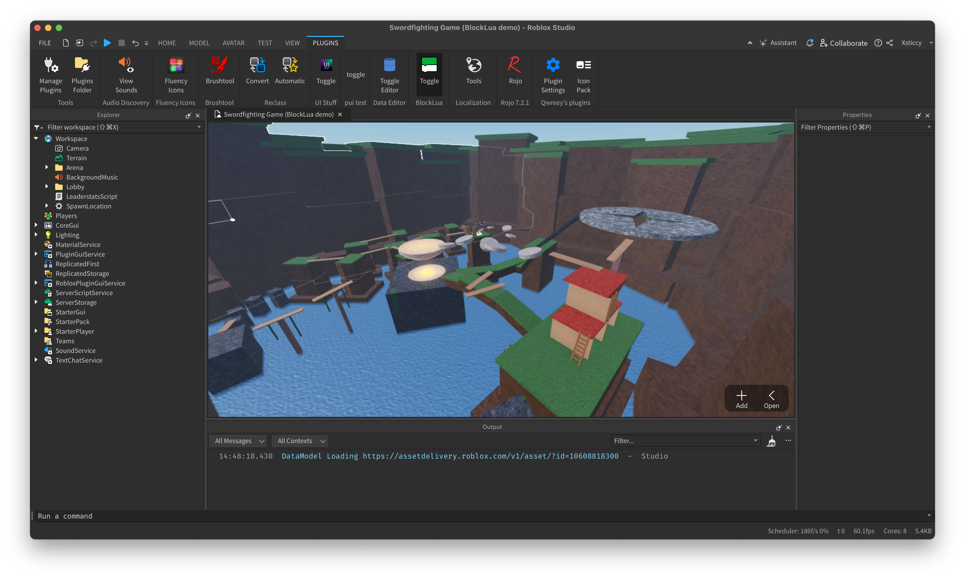
Task: Open the FILE menu
Action: point(44,43)
